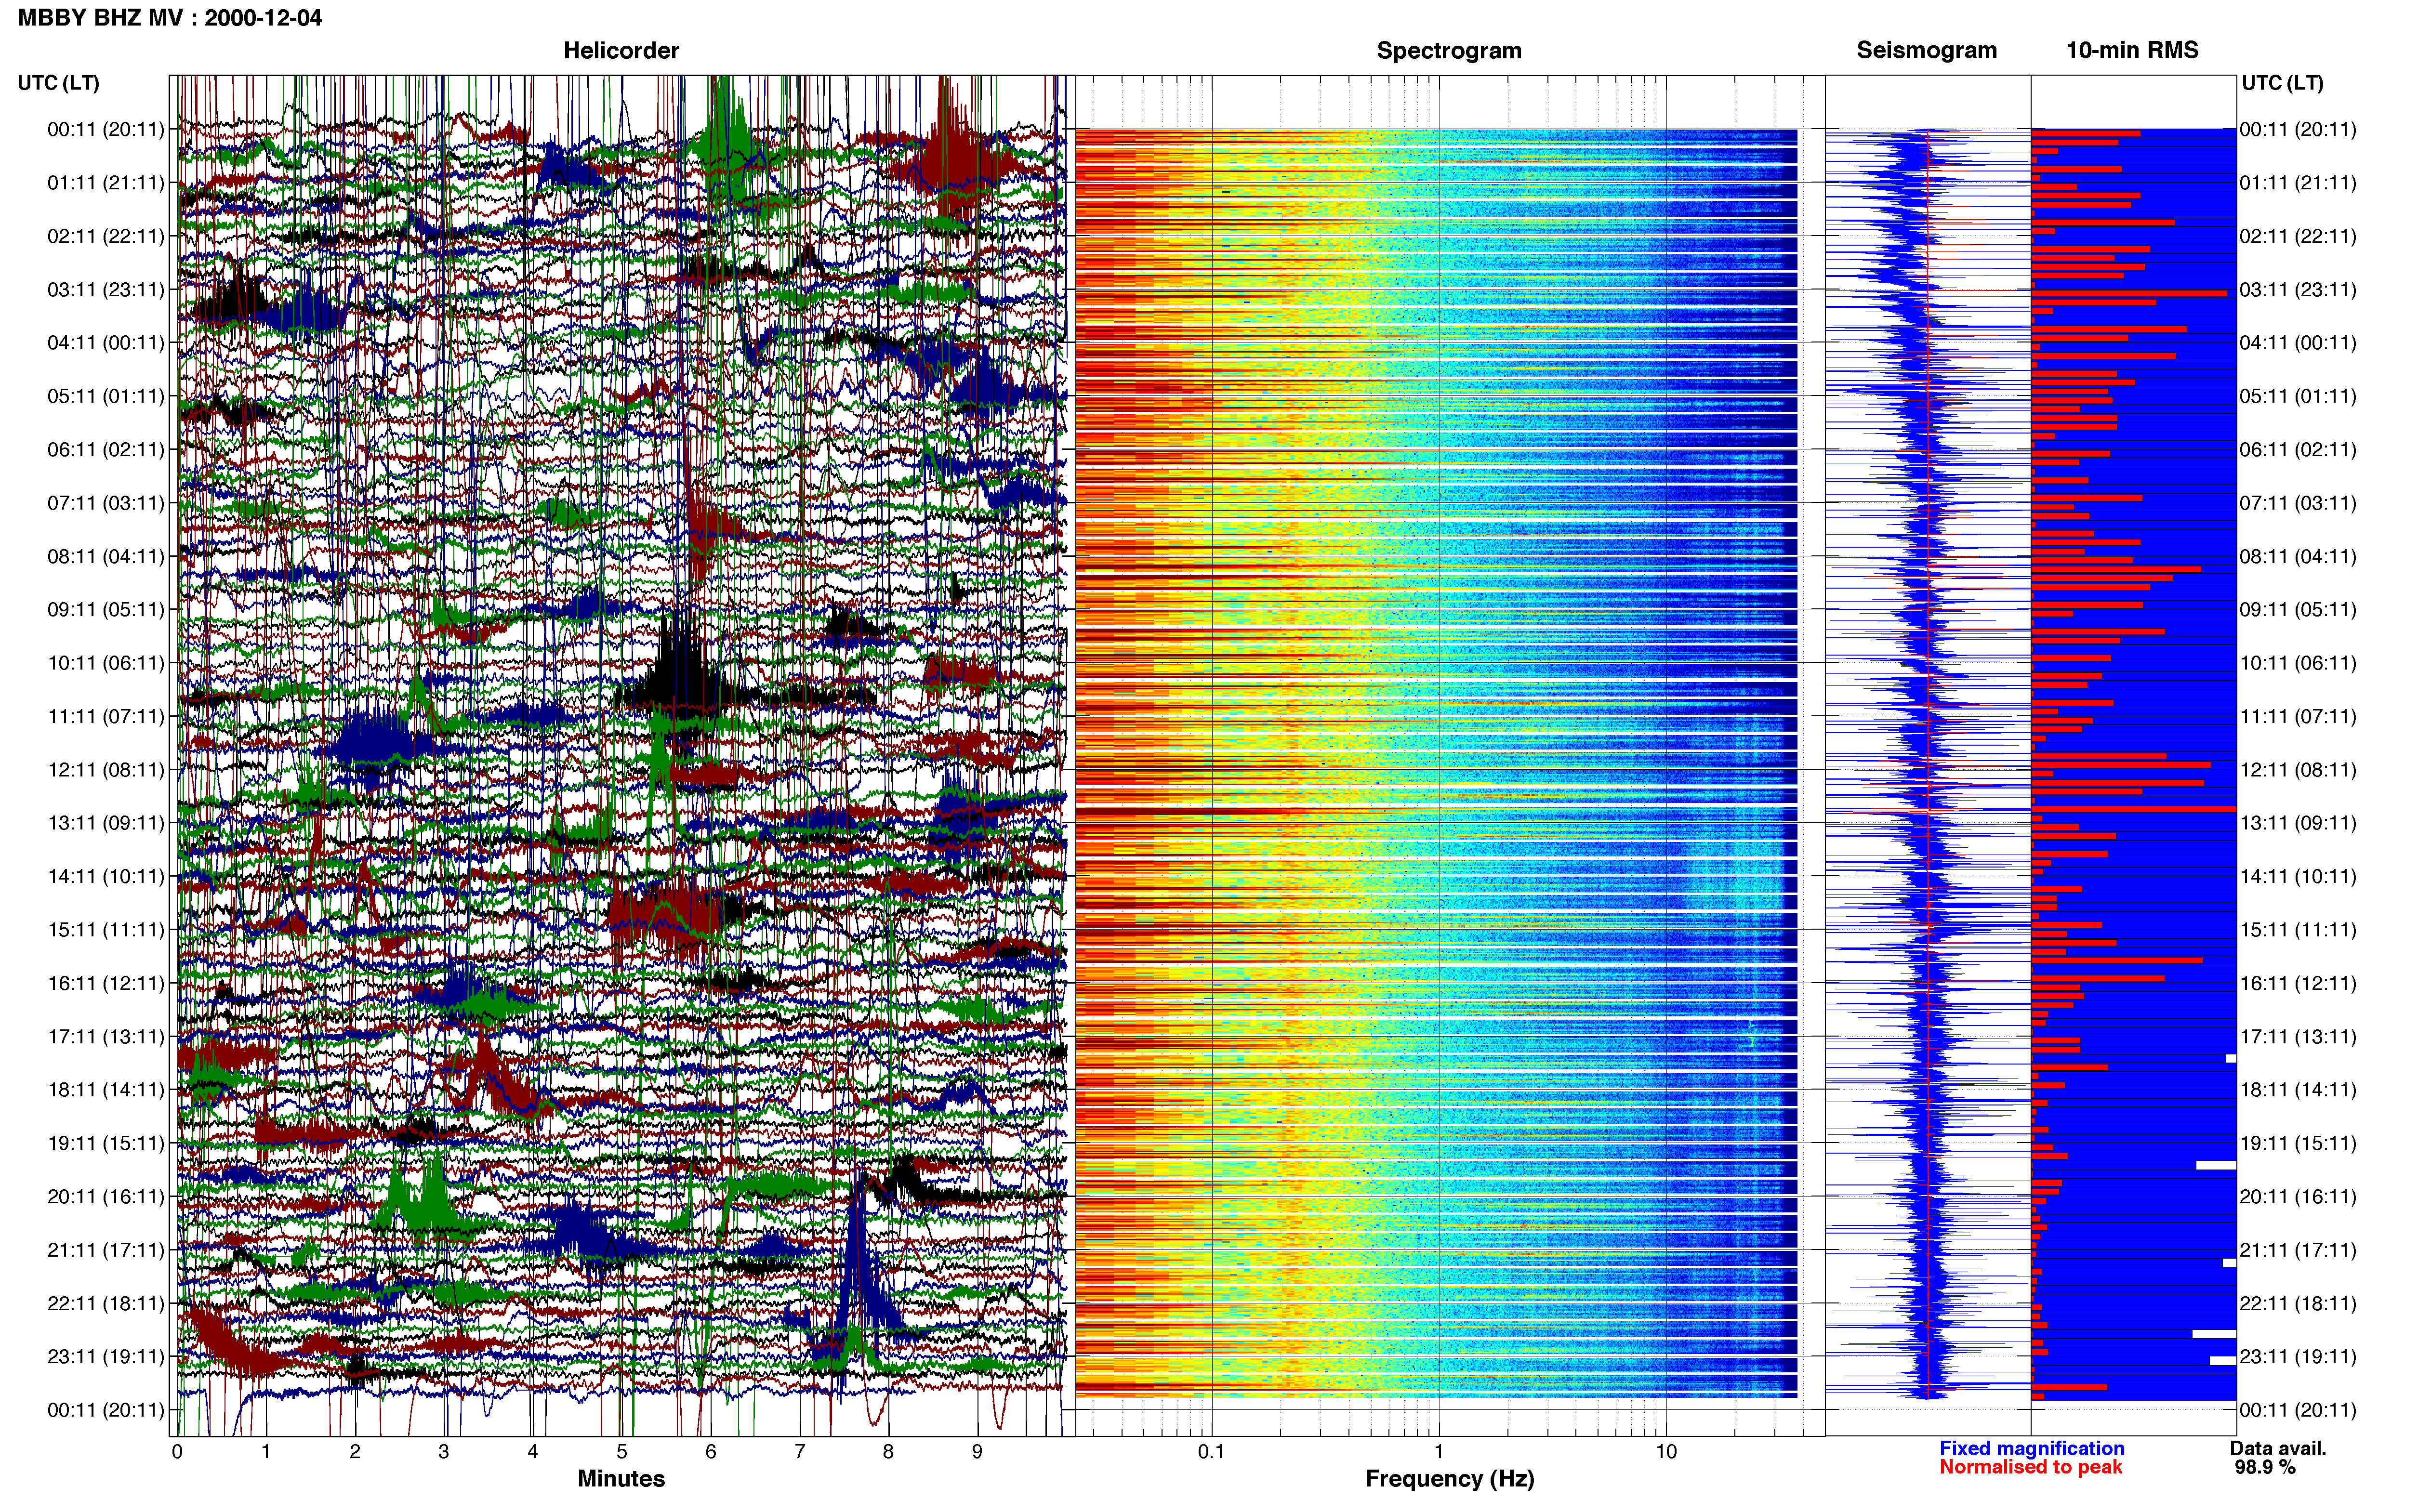Select the "Spectrogram" panel heading

tap(1449, 50)
